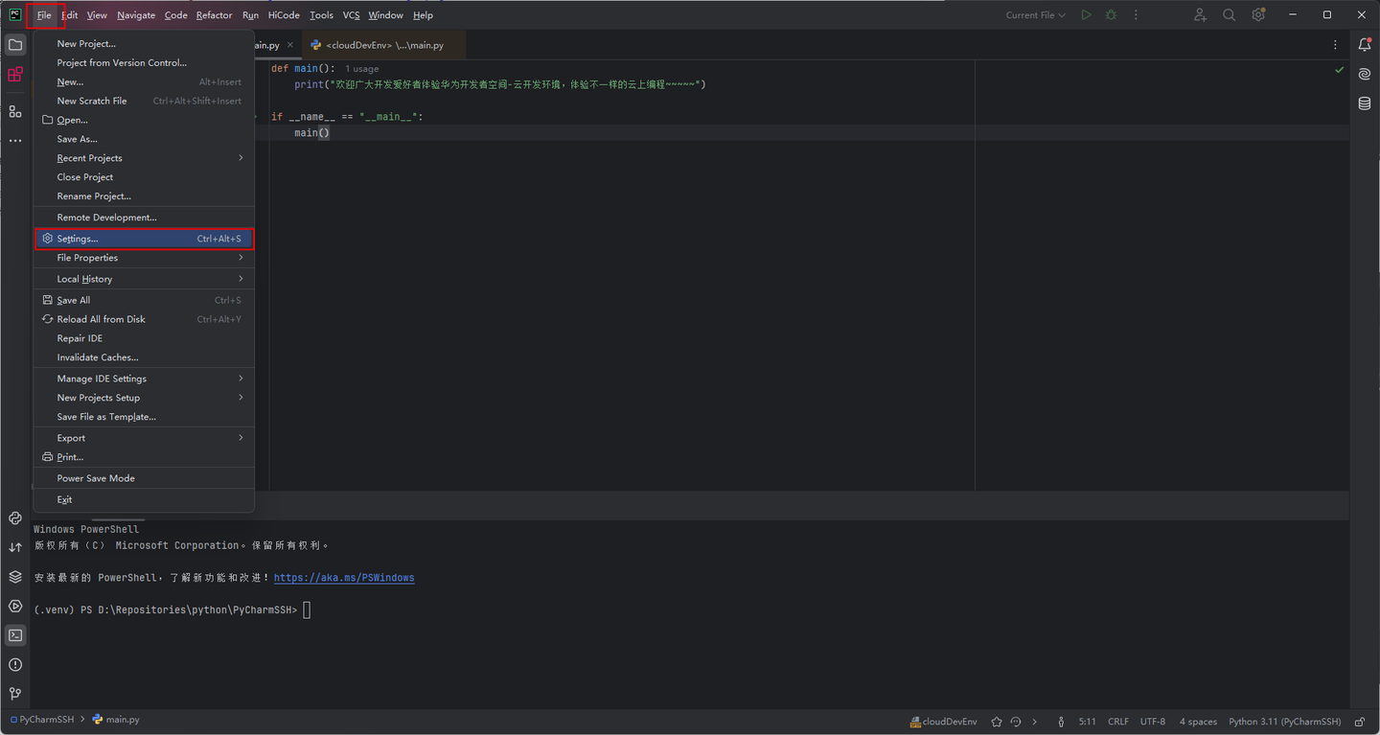Run the current file with the play button
Image resolution: width=1380 pixels, height=735 pixels.
point(1086,14)
